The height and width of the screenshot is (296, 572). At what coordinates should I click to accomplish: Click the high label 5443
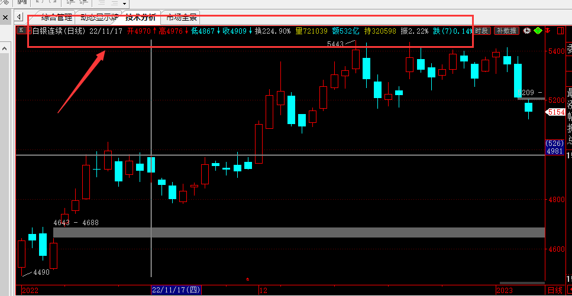[335, 44]
